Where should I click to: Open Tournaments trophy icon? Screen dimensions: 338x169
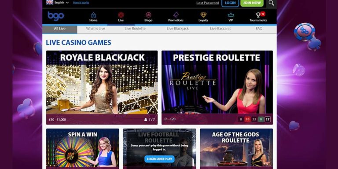[x=258, y=15]
